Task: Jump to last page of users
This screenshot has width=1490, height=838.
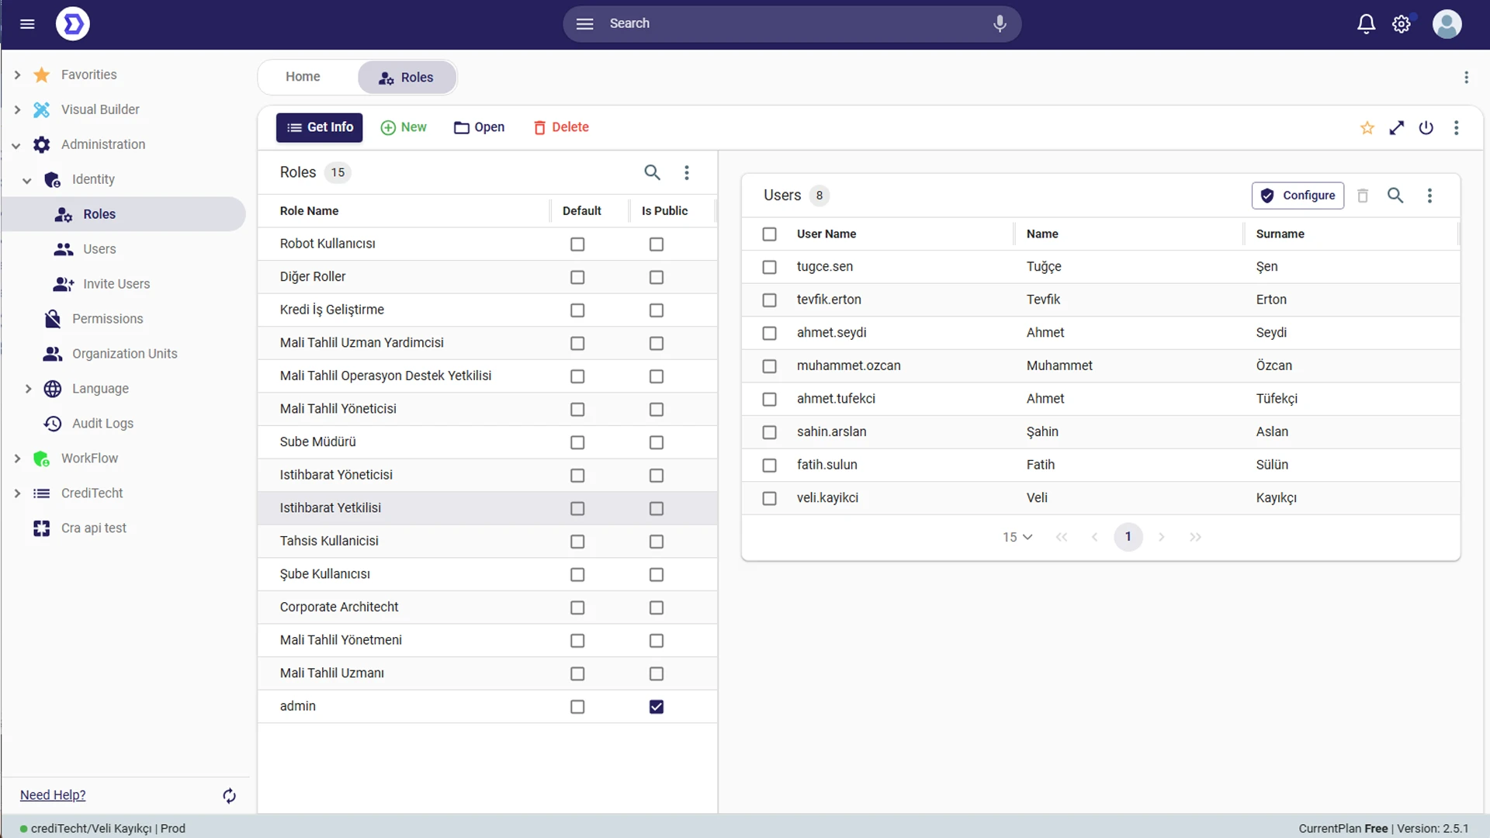Action: pyautogui.click(x=1195, y=537)
